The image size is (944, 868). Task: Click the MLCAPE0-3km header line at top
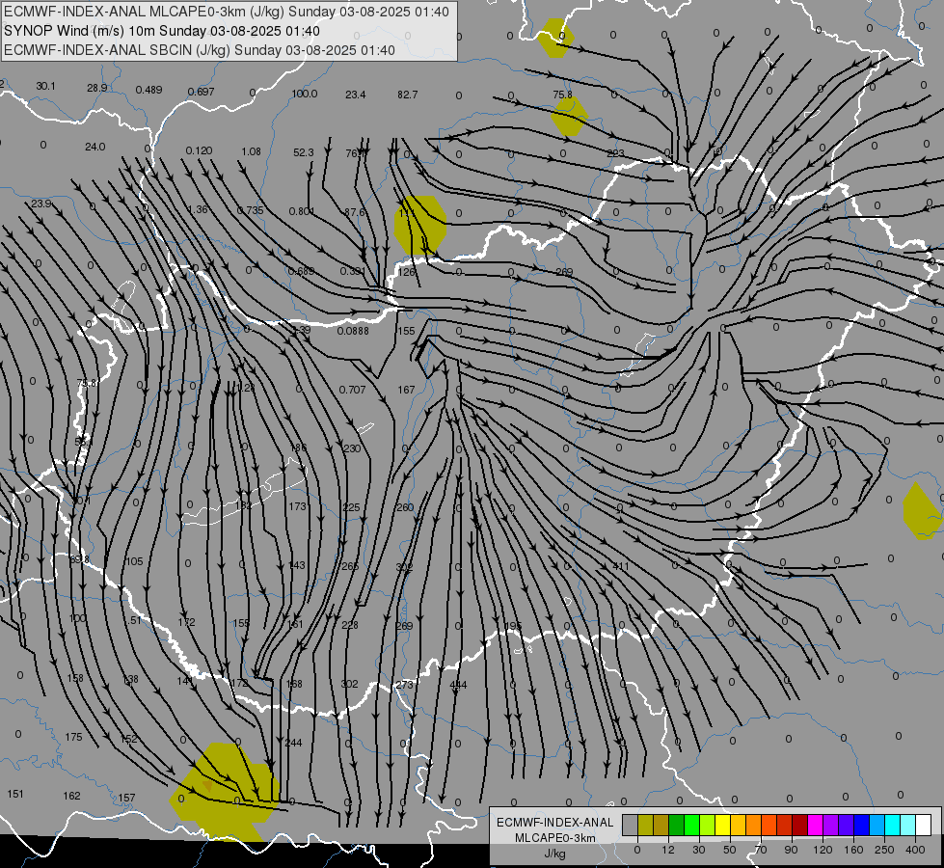tap(227, 12)
